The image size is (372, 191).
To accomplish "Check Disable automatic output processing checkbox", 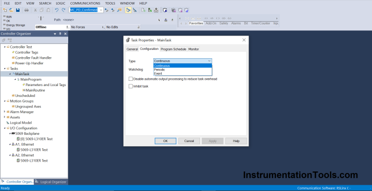I will [x=131, y=79].
